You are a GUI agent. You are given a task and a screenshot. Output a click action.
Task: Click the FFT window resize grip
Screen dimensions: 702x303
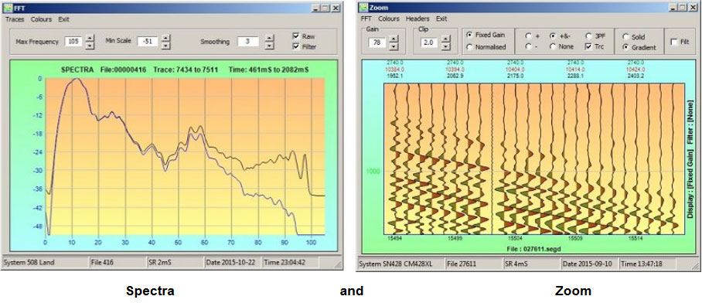[339, 265]
